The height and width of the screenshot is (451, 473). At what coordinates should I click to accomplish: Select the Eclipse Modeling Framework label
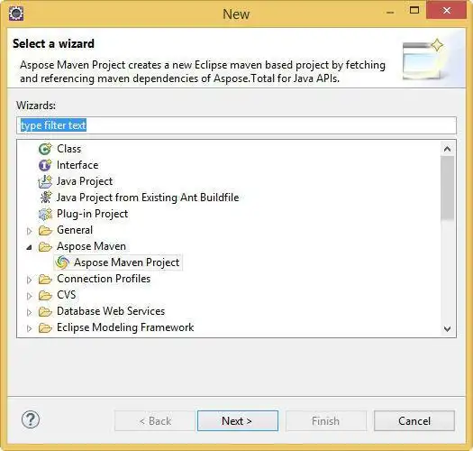coord(125,327)
